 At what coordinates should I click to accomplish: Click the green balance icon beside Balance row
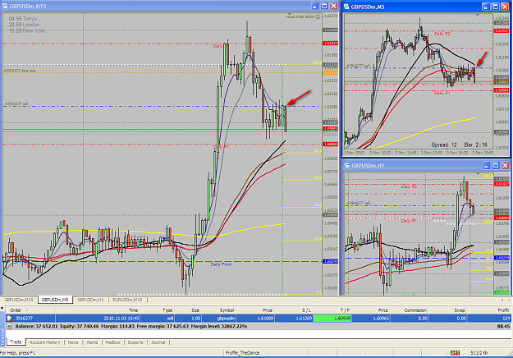[x=10, y=326]
